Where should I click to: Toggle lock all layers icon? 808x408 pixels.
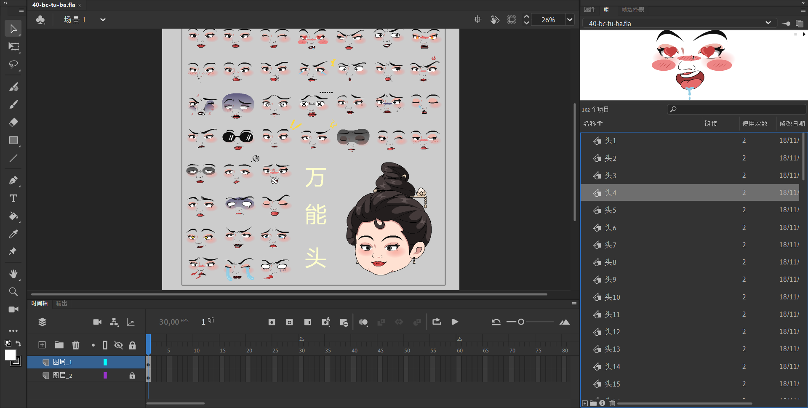[132, 345]
